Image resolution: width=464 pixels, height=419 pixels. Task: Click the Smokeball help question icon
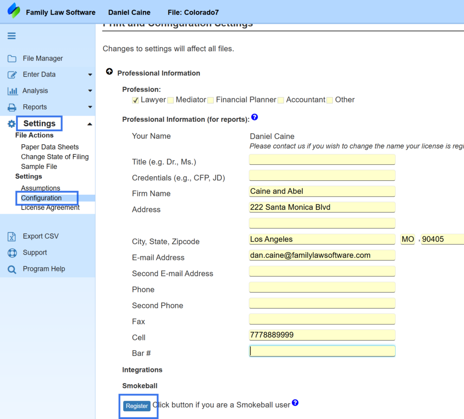tap(295, 403)
